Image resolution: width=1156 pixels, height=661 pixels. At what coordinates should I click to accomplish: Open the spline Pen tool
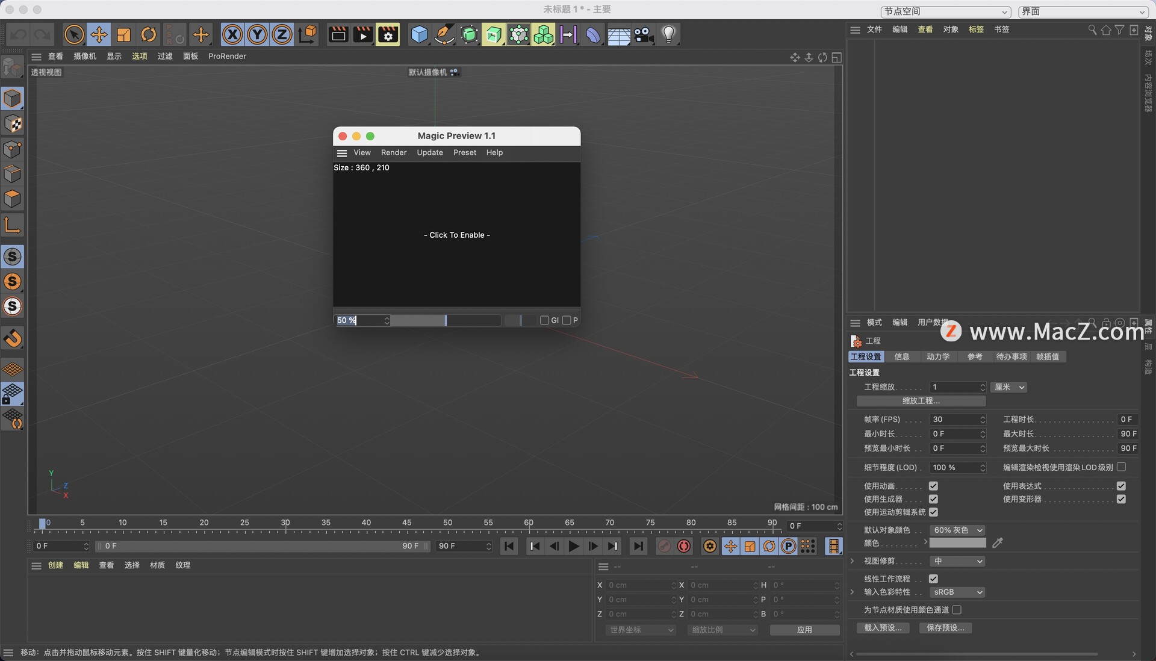[444, 34]
